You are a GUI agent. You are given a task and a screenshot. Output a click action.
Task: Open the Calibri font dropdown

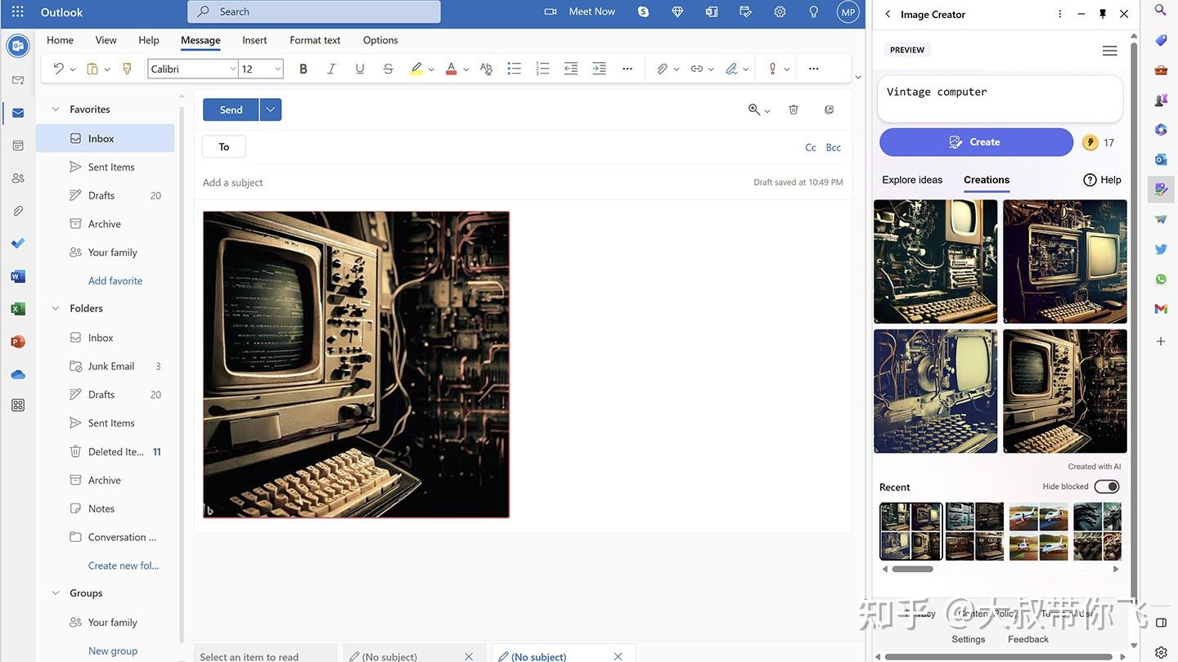(x=232, y=69)
